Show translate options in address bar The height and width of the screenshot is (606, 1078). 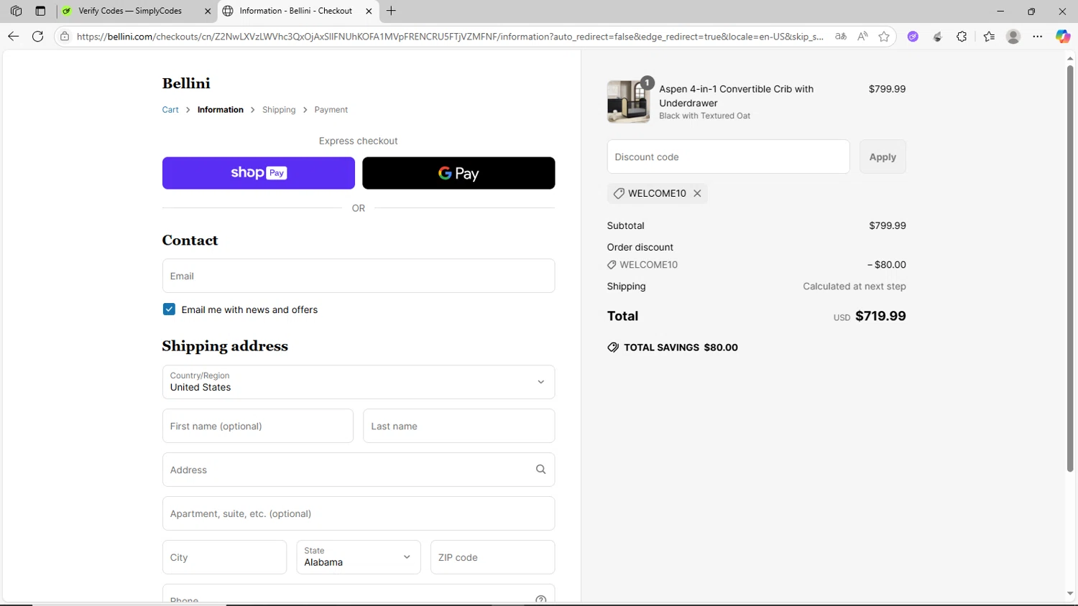(841, 36)
